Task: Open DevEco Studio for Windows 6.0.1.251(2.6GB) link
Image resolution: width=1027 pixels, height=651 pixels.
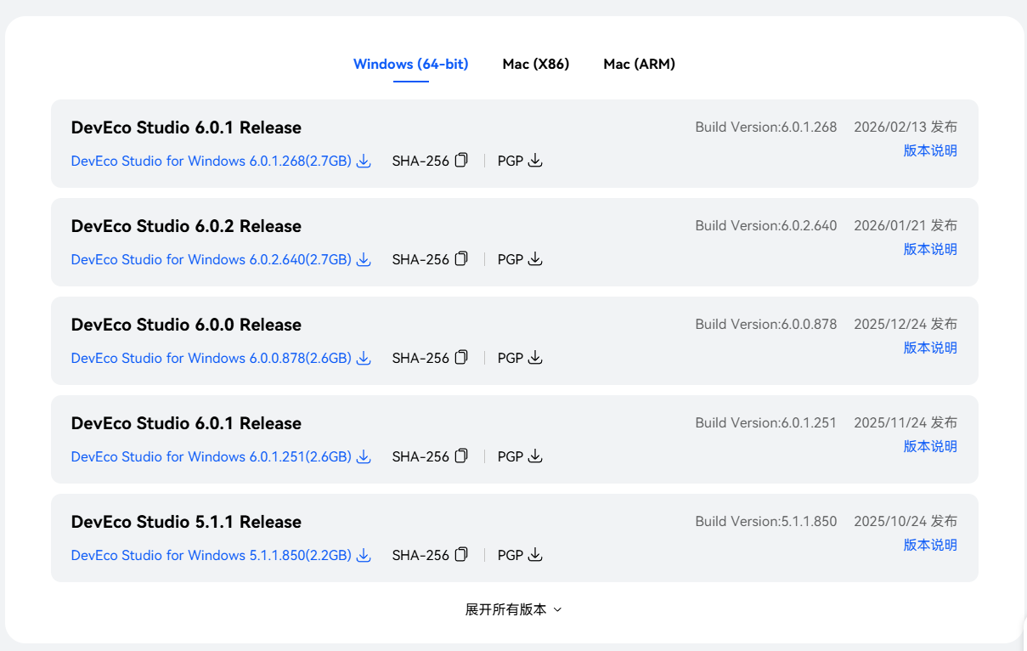Action: 212,456
